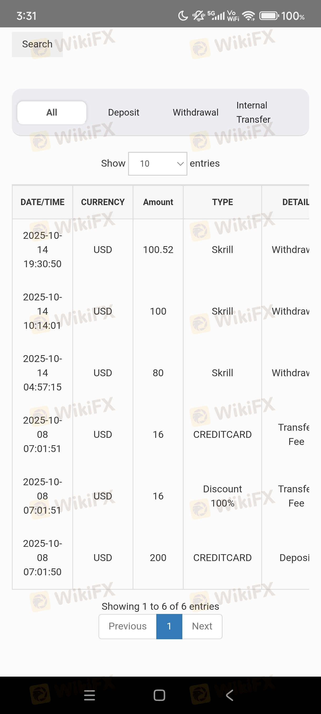Click the Next page button
Image resolution: width=321 pixels, height=714 pixels.
click(x=202, y=626)
